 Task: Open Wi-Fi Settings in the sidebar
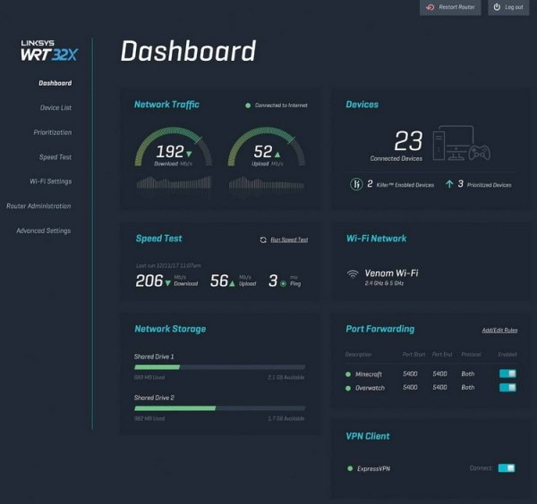click(x=51, y=181)
